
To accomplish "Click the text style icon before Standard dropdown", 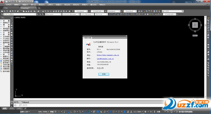I will (x=73, y=11).
